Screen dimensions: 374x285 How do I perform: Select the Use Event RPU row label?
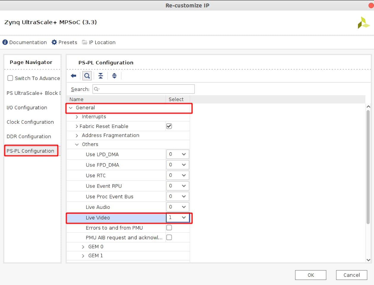(x=104, y=186)
